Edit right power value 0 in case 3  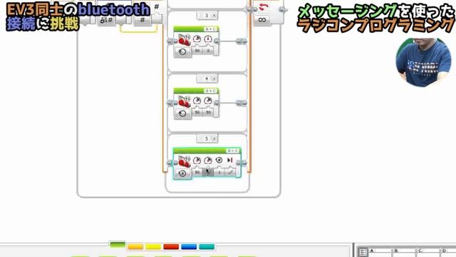point(208,51)
